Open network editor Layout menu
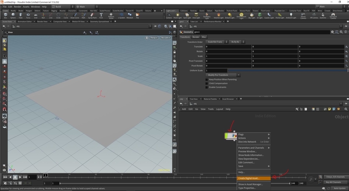Image resolution: width=349 pixels, height=191 pixels. [219, 109]
